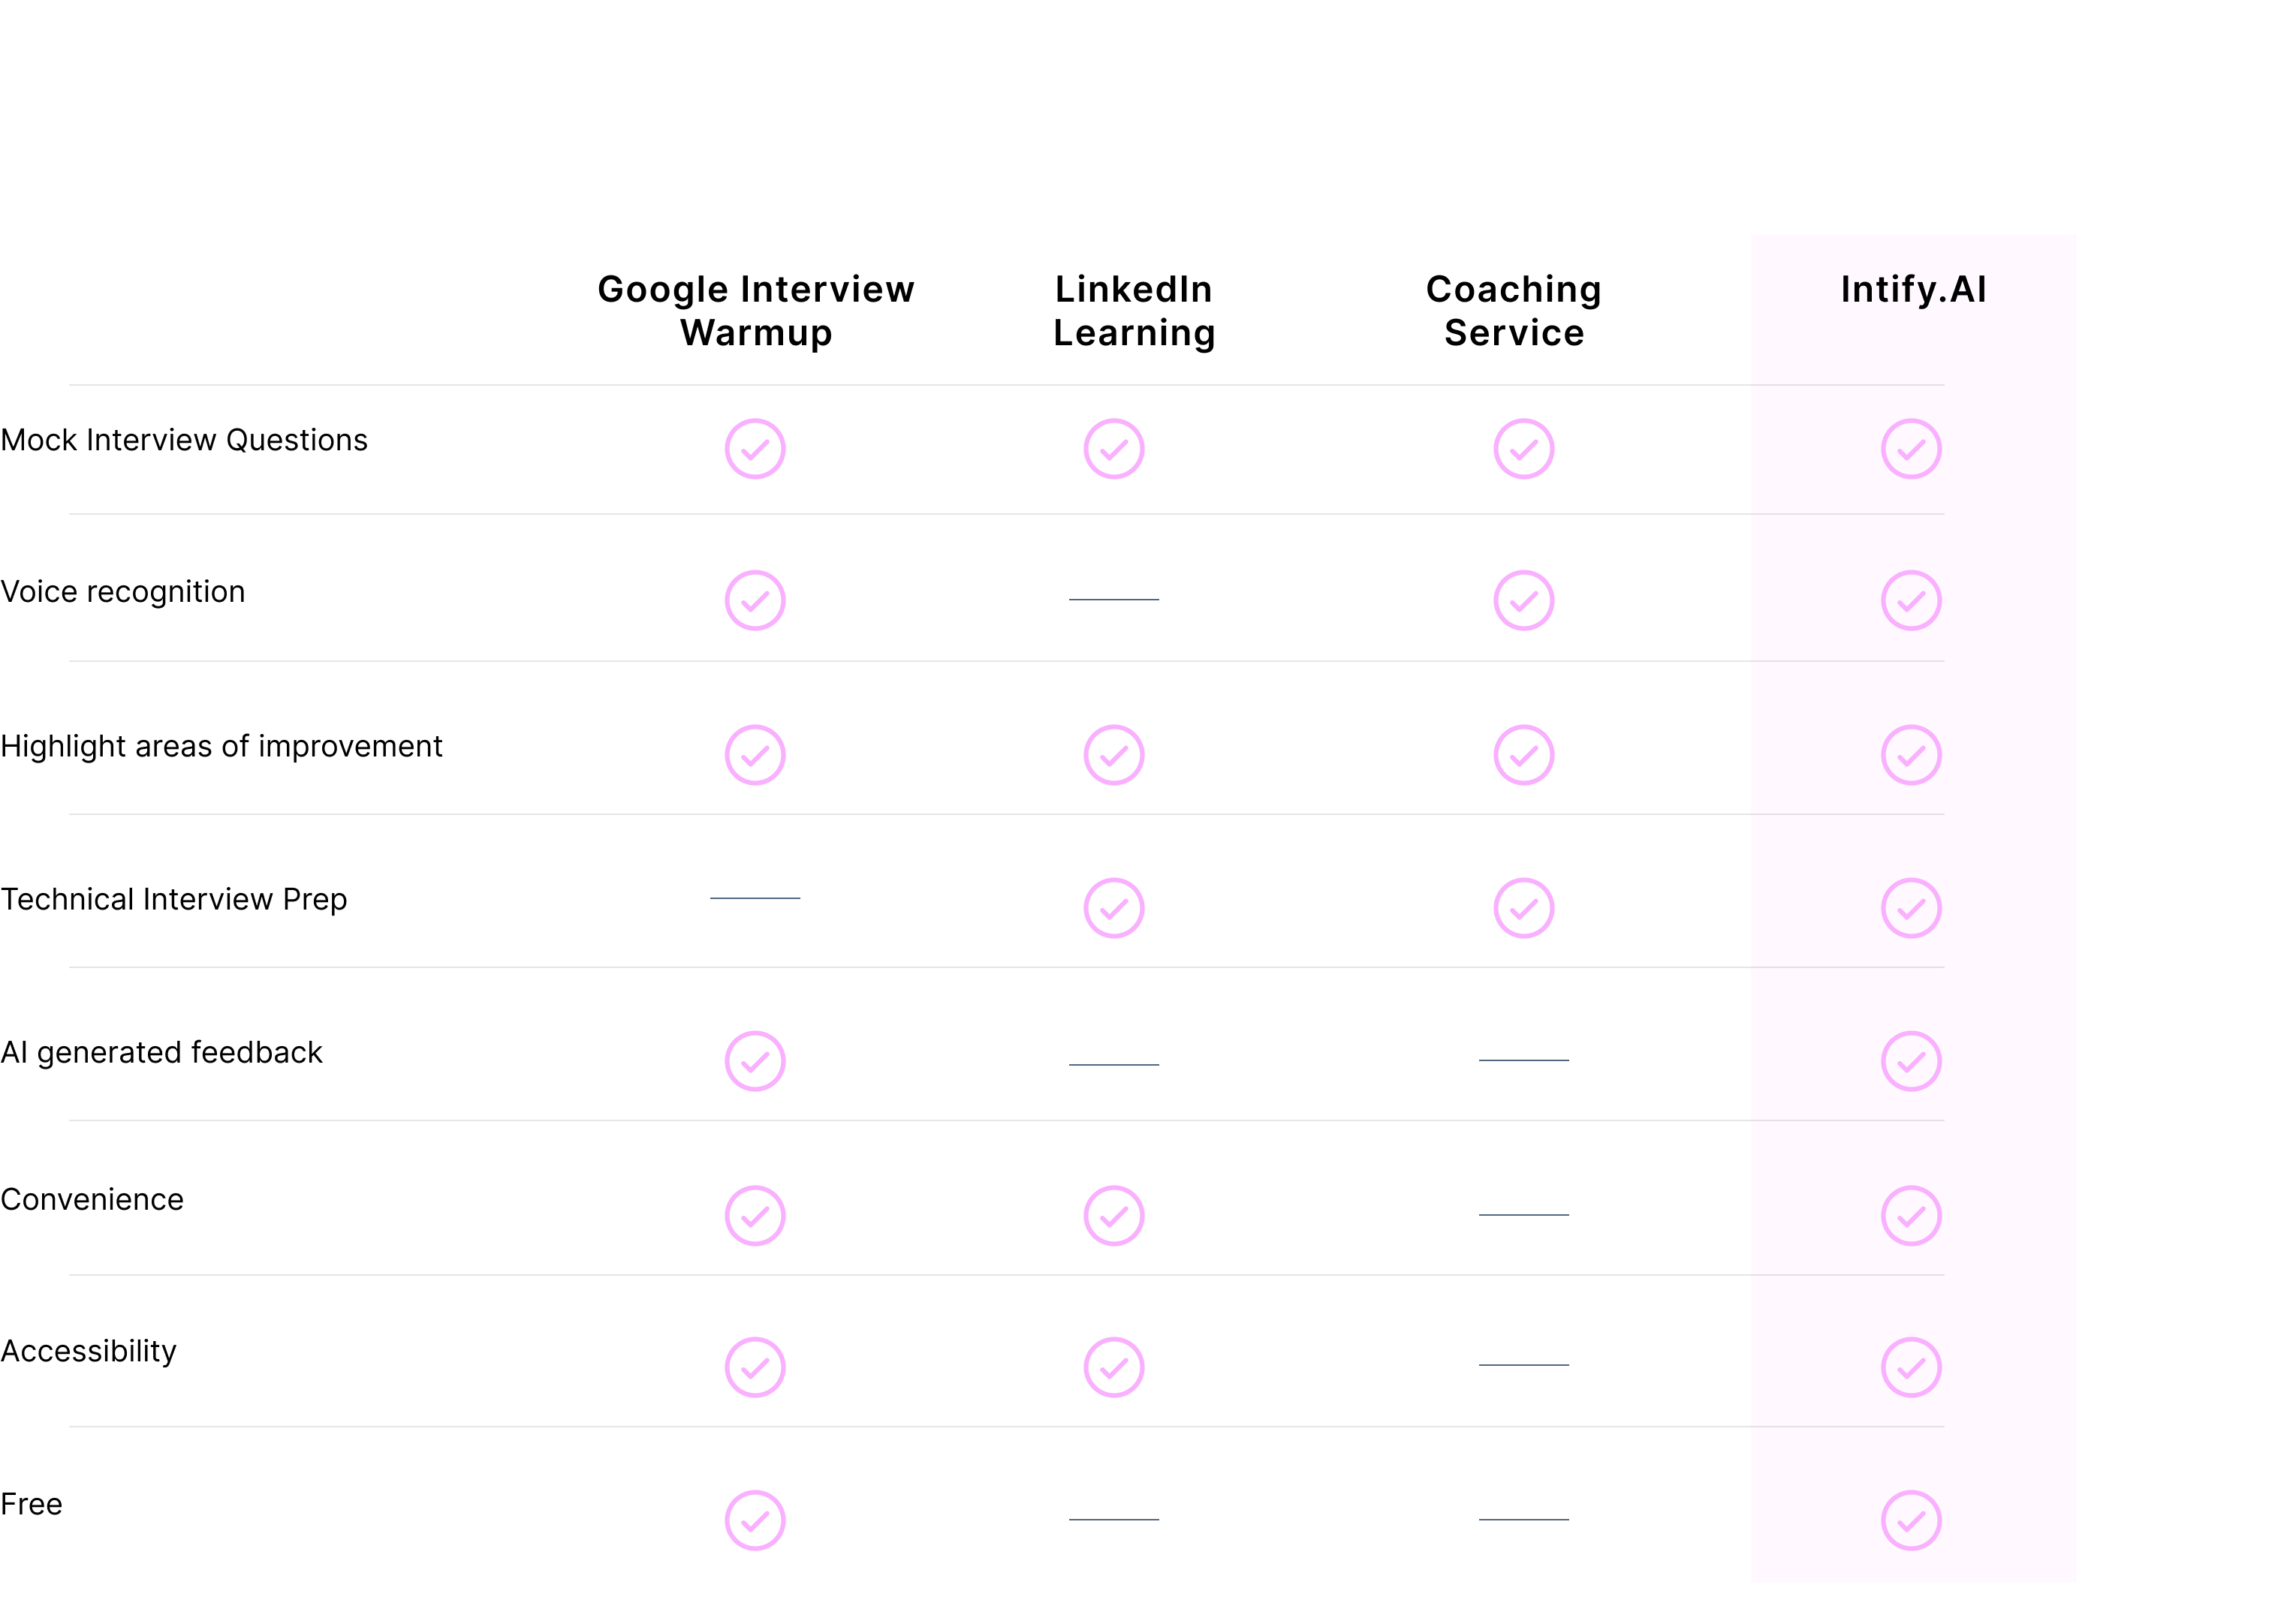
Task: Click the AI generated feedback row label
Action: click(161, 1052)
